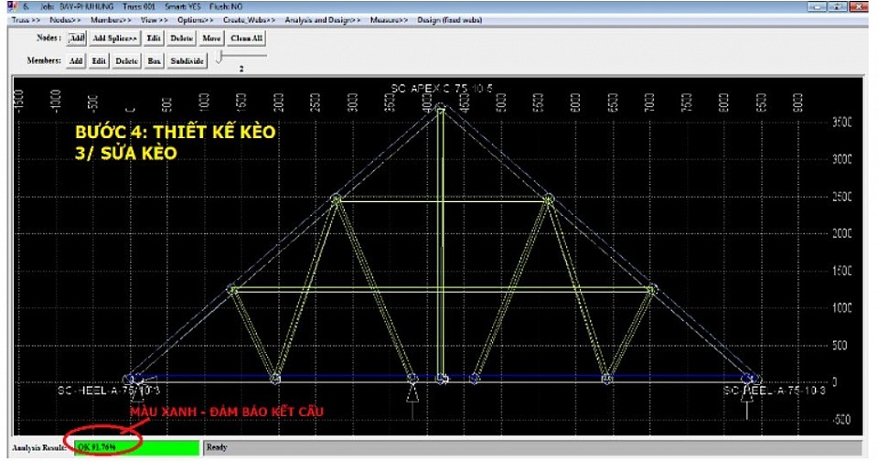Screen dimensions: 878x461
Task: Click the Nodes Delete button
Action: coord(182,38)
